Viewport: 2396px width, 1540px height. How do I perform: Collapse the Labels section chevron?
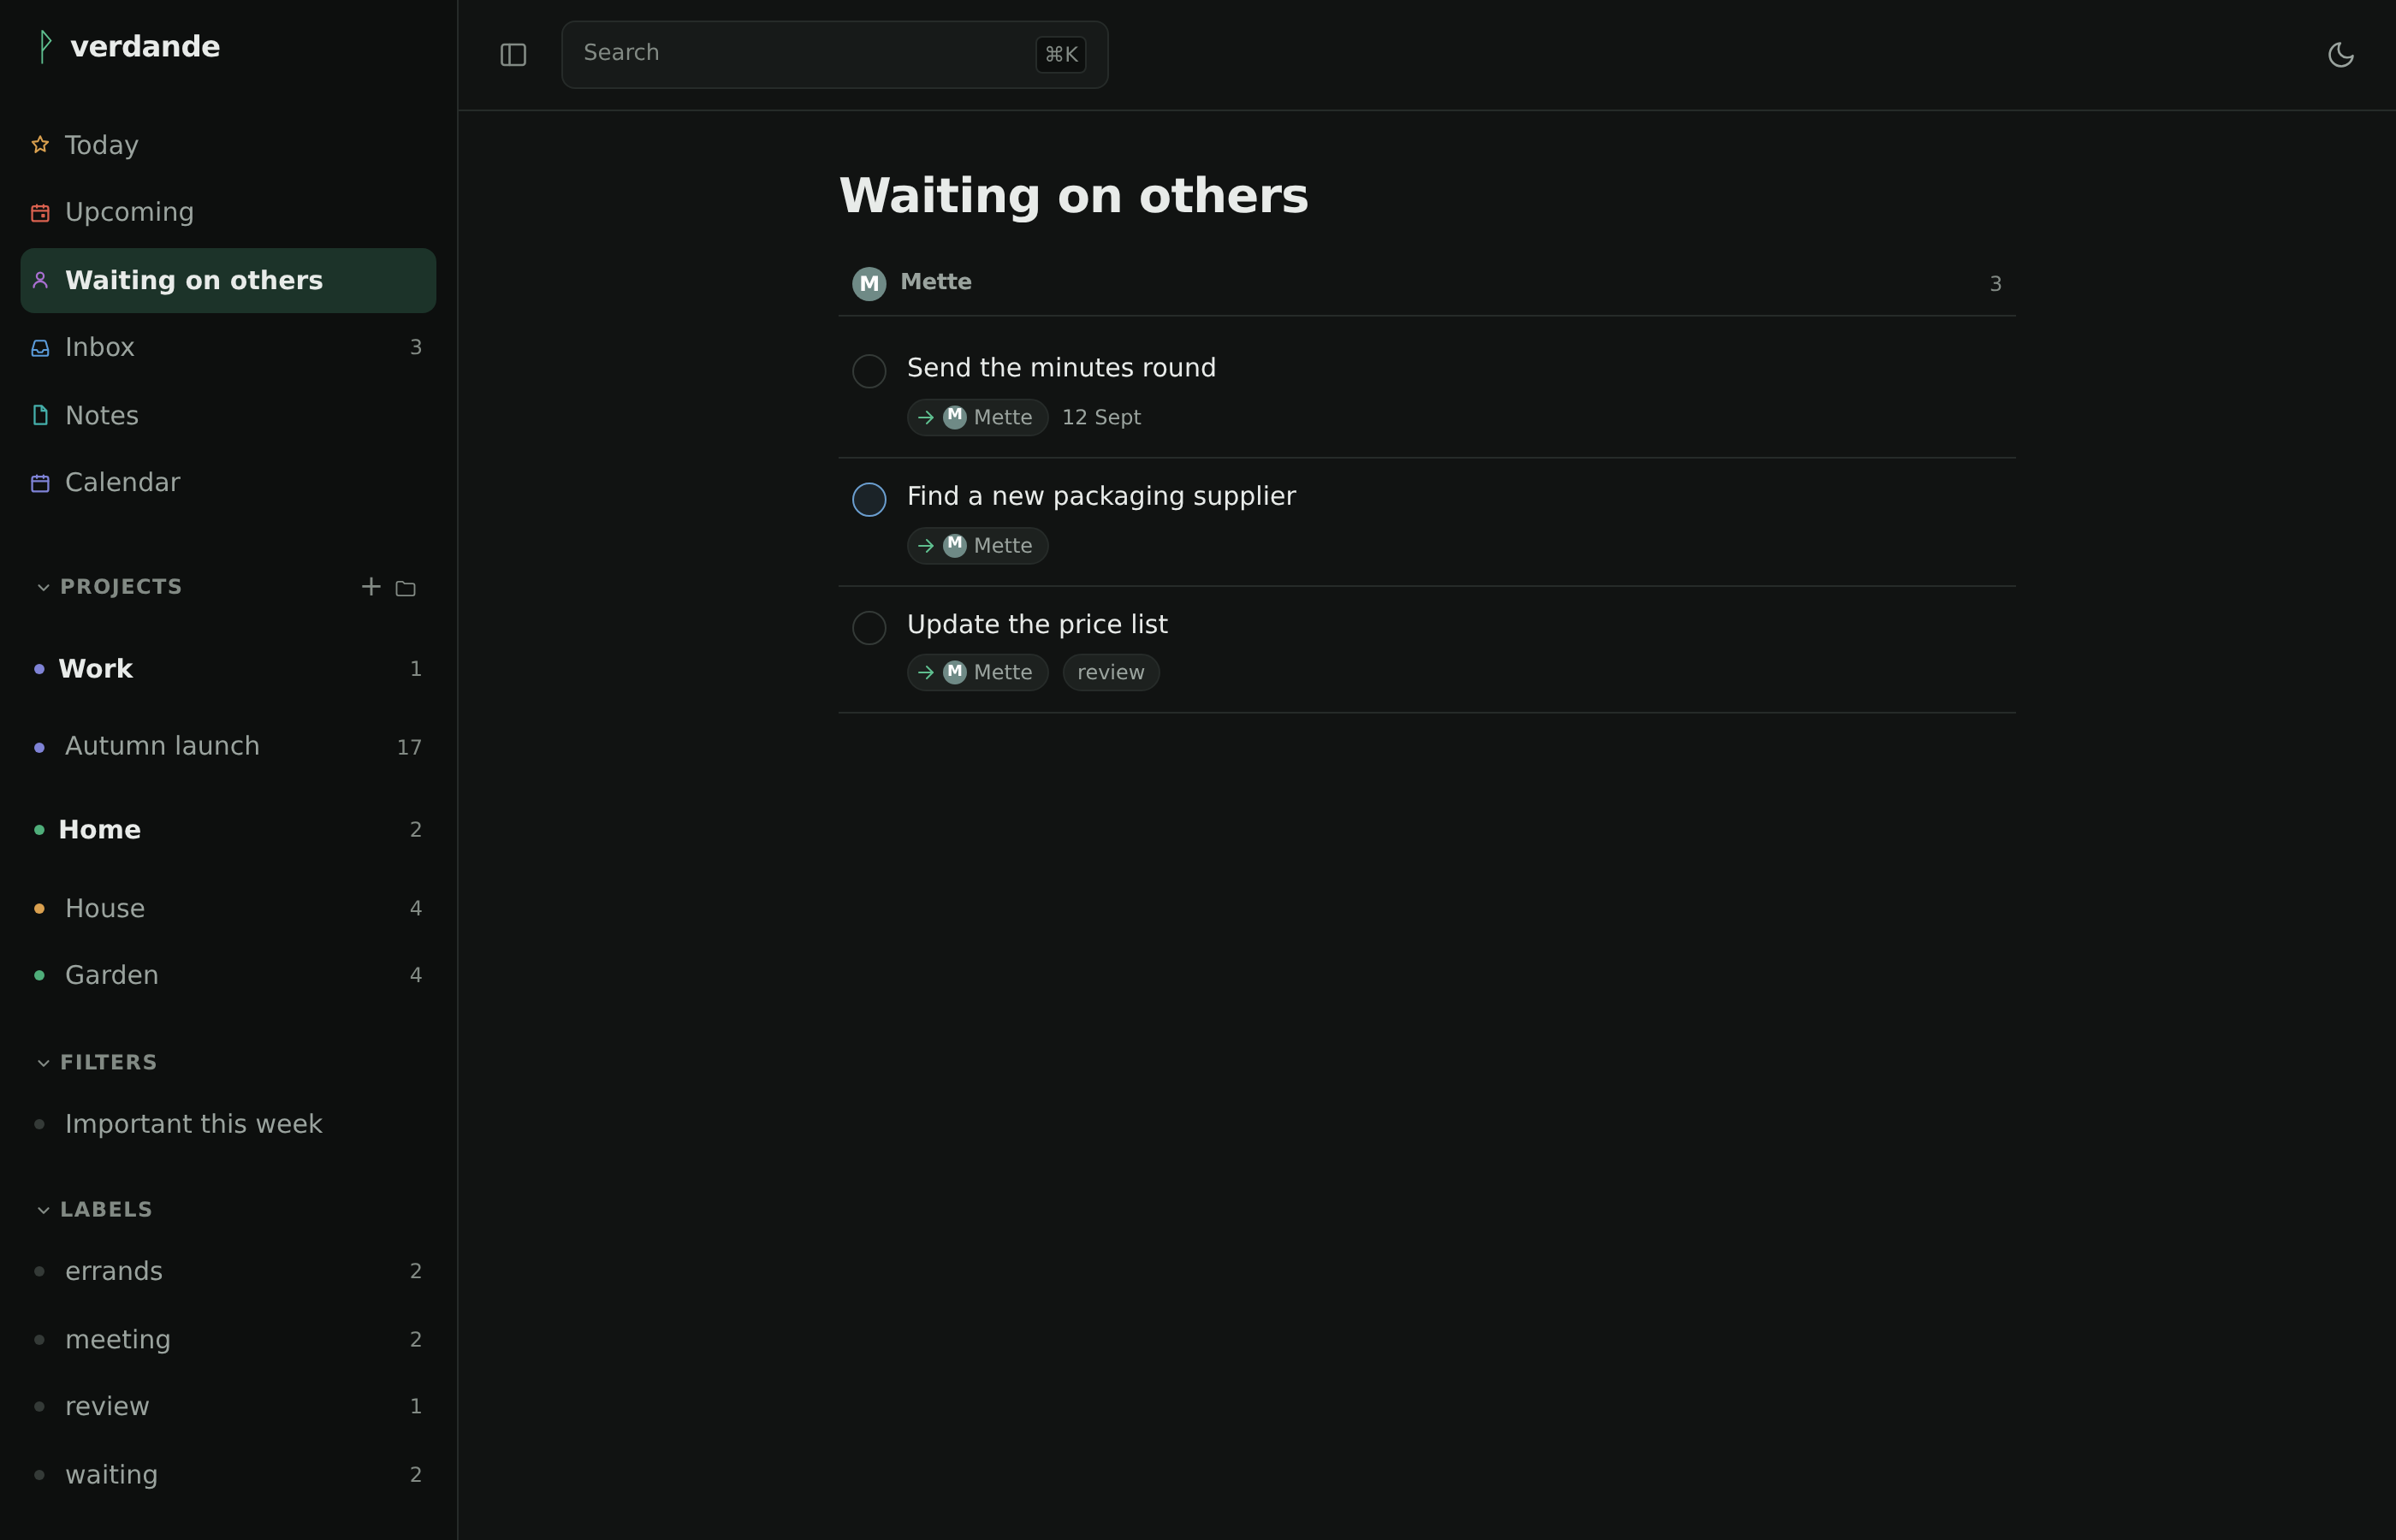tap(43, 1210)
